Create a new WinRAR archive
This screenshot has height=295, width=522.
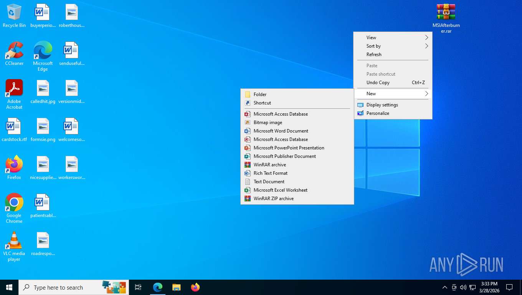click(297, 165)
